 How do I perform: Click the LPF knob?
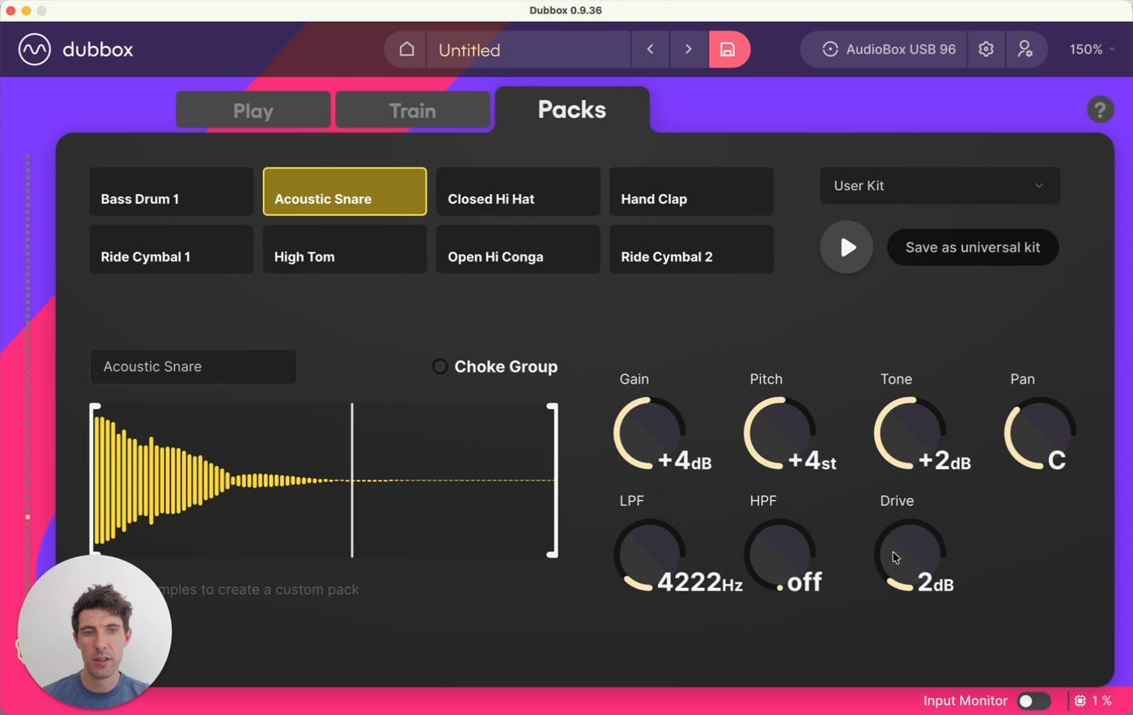point(649,555)
